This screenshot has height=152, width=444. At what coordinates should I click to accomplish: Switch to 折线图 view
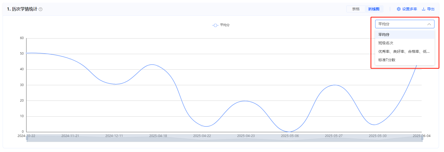(x=374, y=9)
